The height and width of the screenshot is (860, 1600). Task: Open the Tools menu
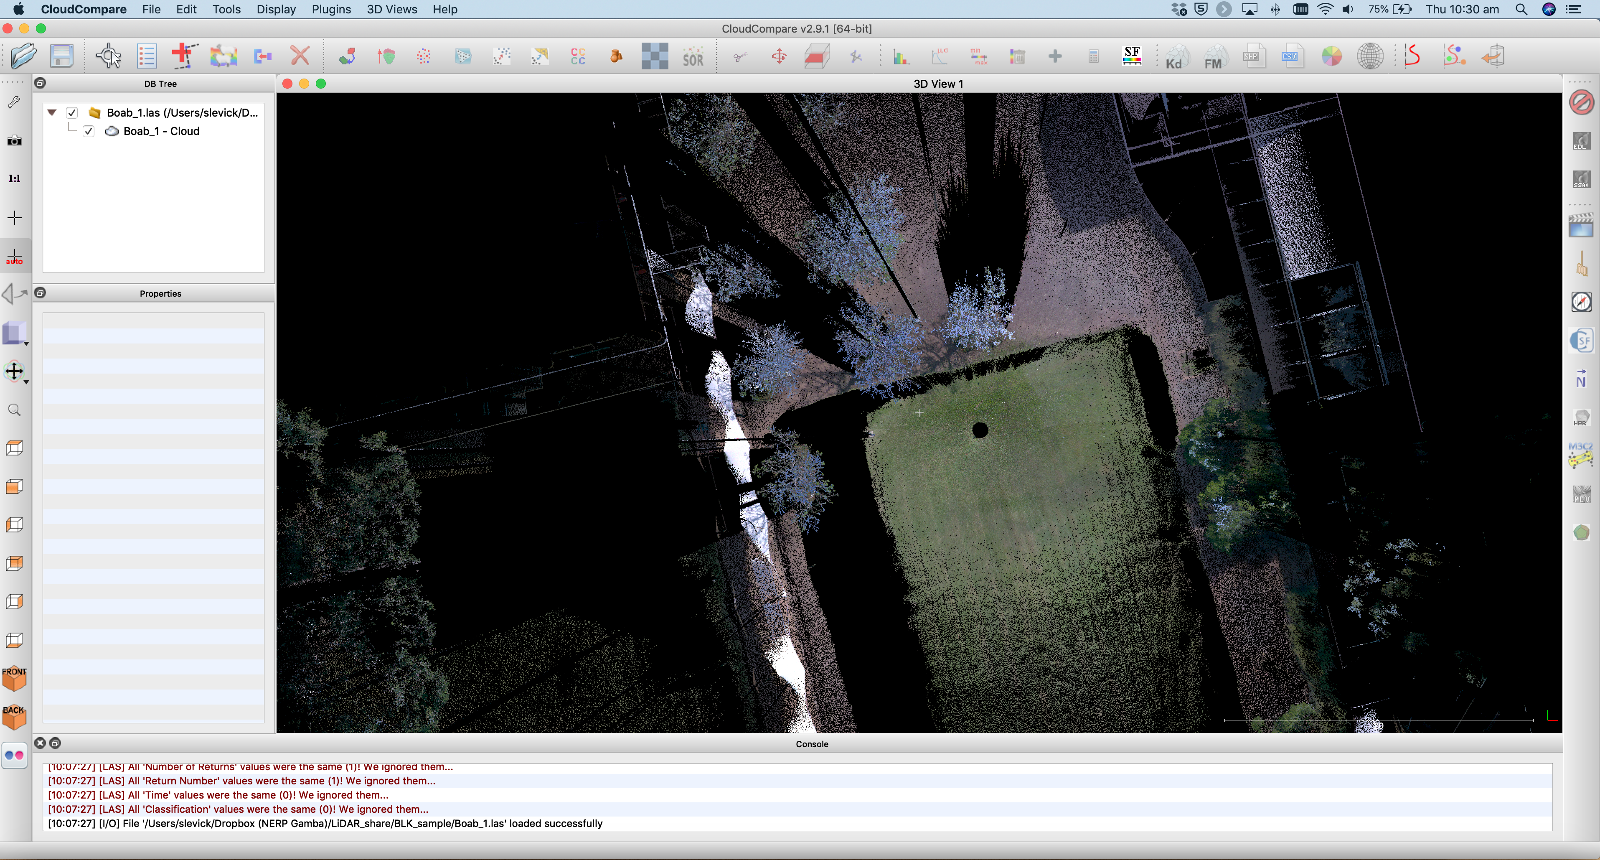coord(226,9)
